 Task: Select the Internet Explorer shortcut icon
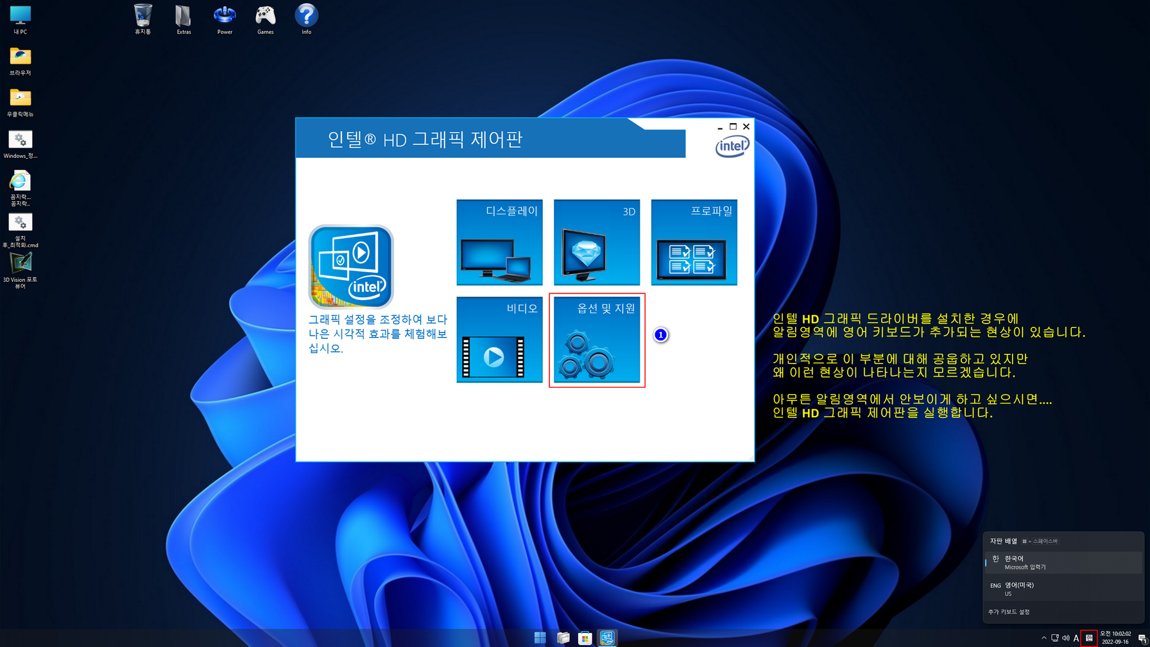(20, 188)
